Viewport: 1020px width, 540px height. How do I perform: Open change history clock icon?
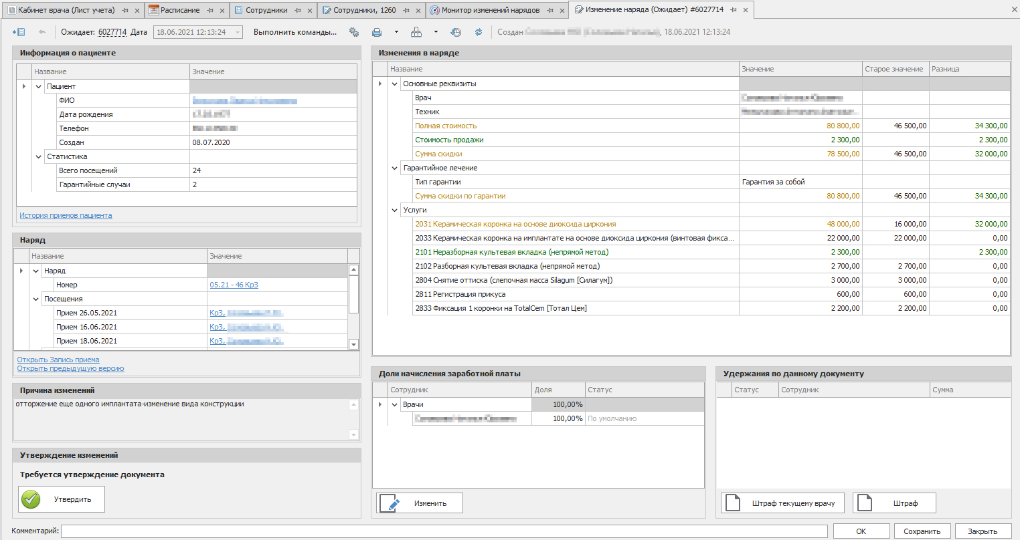(x=456, y=32)
